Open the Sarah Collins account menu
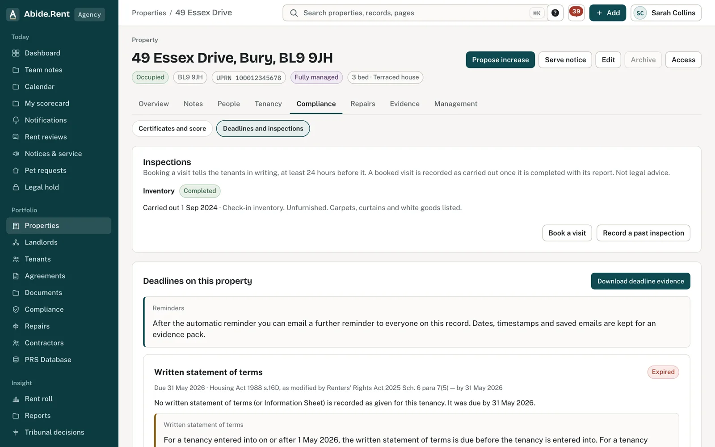The height and width of the screenshot is (447, 715). pos(666,13)
